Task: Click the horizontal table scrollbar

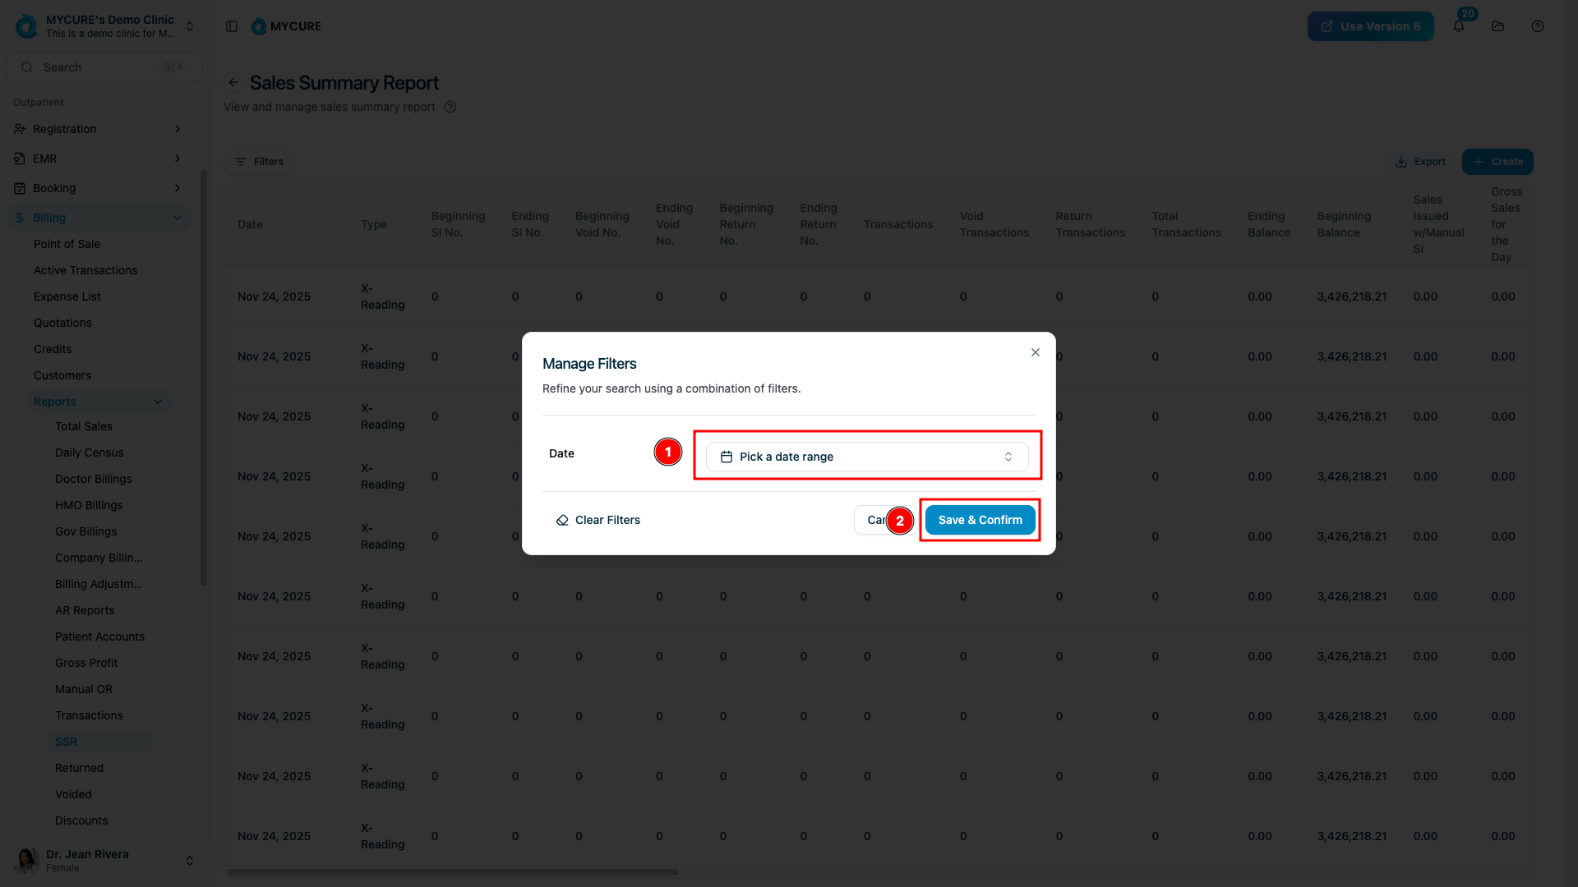Action: point(452,872)
